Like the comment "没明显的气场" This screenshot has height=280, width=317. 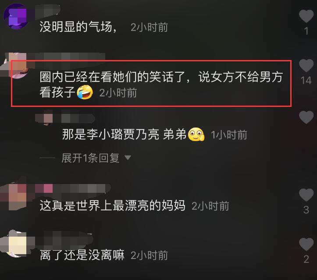coord(306,16)
